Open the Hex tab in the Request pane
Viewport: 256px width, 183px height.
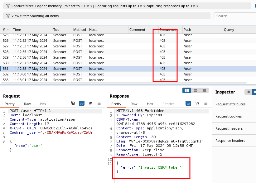(x=43, y=104)
